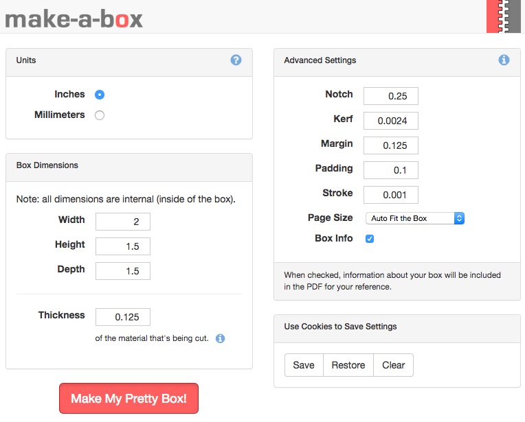Select the Millimeters radio button
525x422 pixels.
[100, 115]
